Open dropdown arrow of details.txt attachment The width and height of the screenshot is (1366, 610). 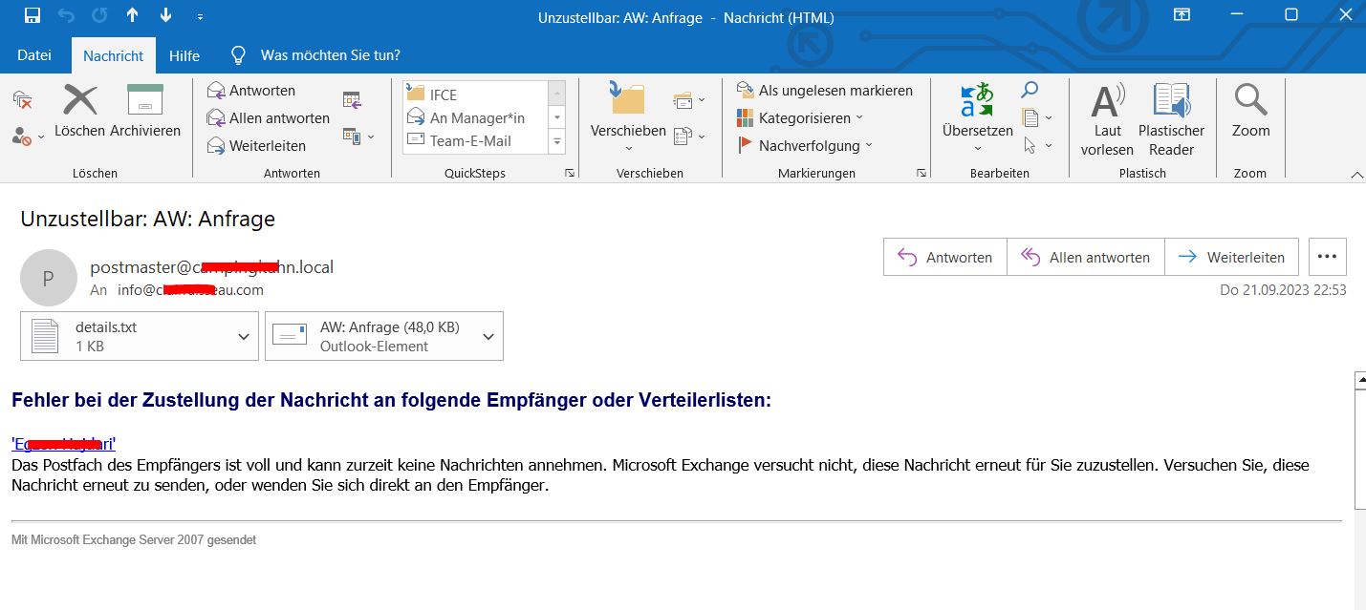click(243, 336)
